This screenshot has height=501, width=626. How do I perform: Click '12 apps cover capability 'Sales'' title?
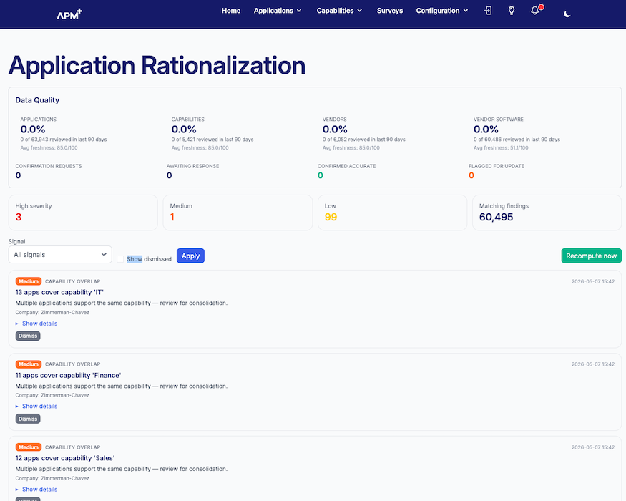pyautogui.click(x=65, y=458)
